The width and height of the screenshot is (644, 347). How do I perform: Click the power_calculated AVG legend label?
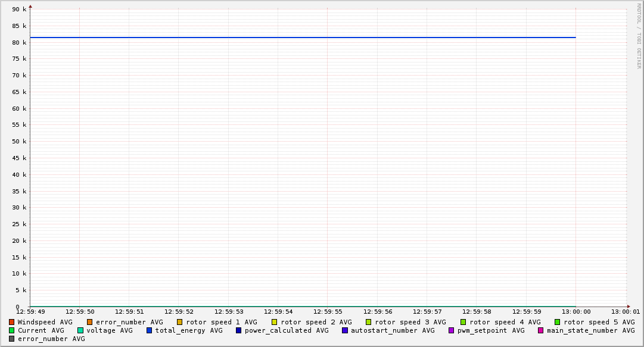click(286, 330)
